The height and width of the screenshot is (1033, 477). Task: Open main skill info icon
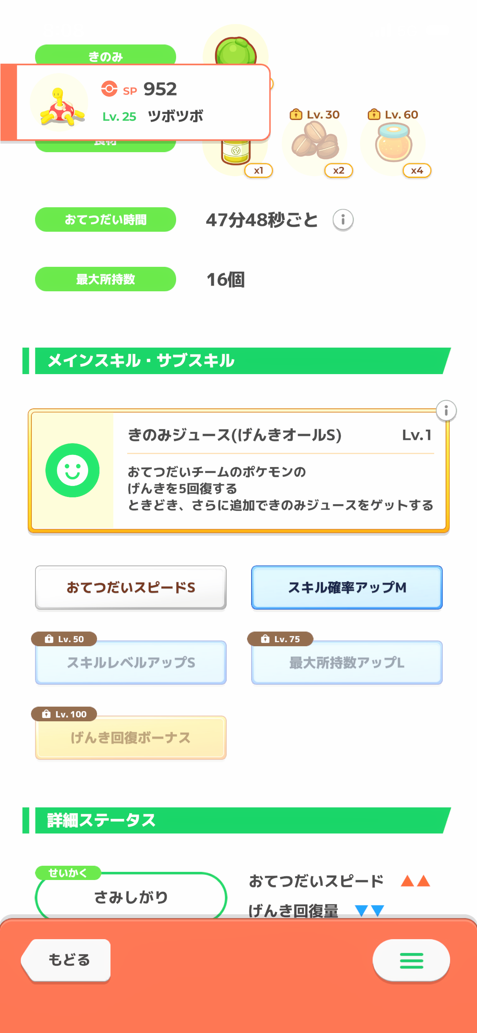[x=446, y=410]
